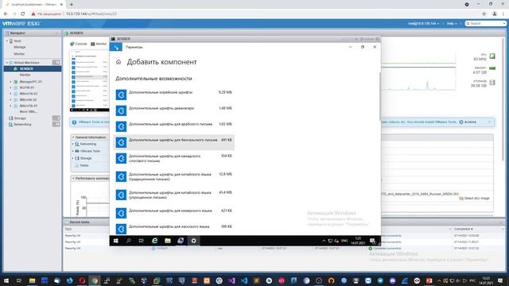
Task: Click Select disc image link
Action: [474, 199]
